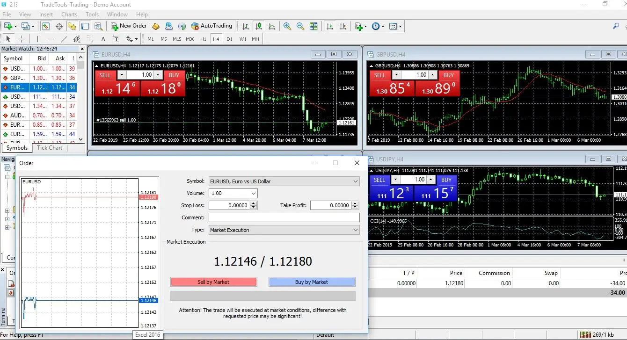Toggle Auto Scroll chart icon
Viewport: 627px width, 340px height.
[x=330, y=26]
